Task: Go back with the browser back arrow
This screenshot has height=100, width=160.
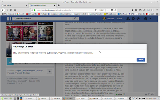Action: point(3,10)
